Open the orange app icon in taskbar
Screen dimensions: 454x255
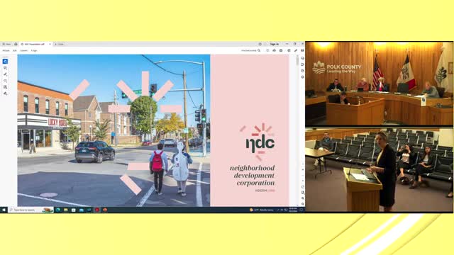105,210
